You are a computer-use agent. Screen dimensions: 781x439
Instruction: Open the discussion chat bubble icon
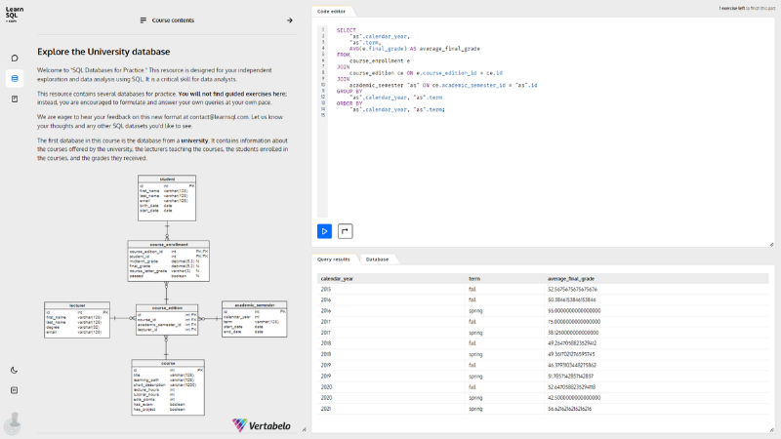(15, 59)
